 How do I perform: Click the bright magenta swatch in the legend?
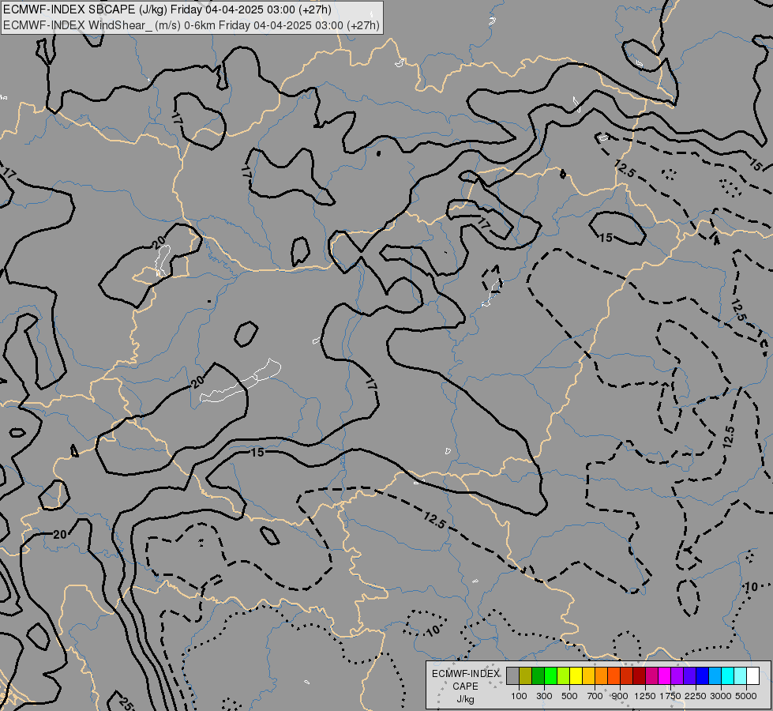tap(665, 676)
